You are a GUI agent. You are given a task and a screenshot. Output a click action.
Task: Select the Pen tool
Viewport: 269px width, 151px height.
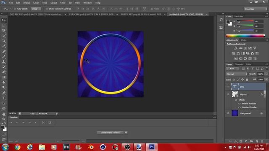[x=4, y=93]
